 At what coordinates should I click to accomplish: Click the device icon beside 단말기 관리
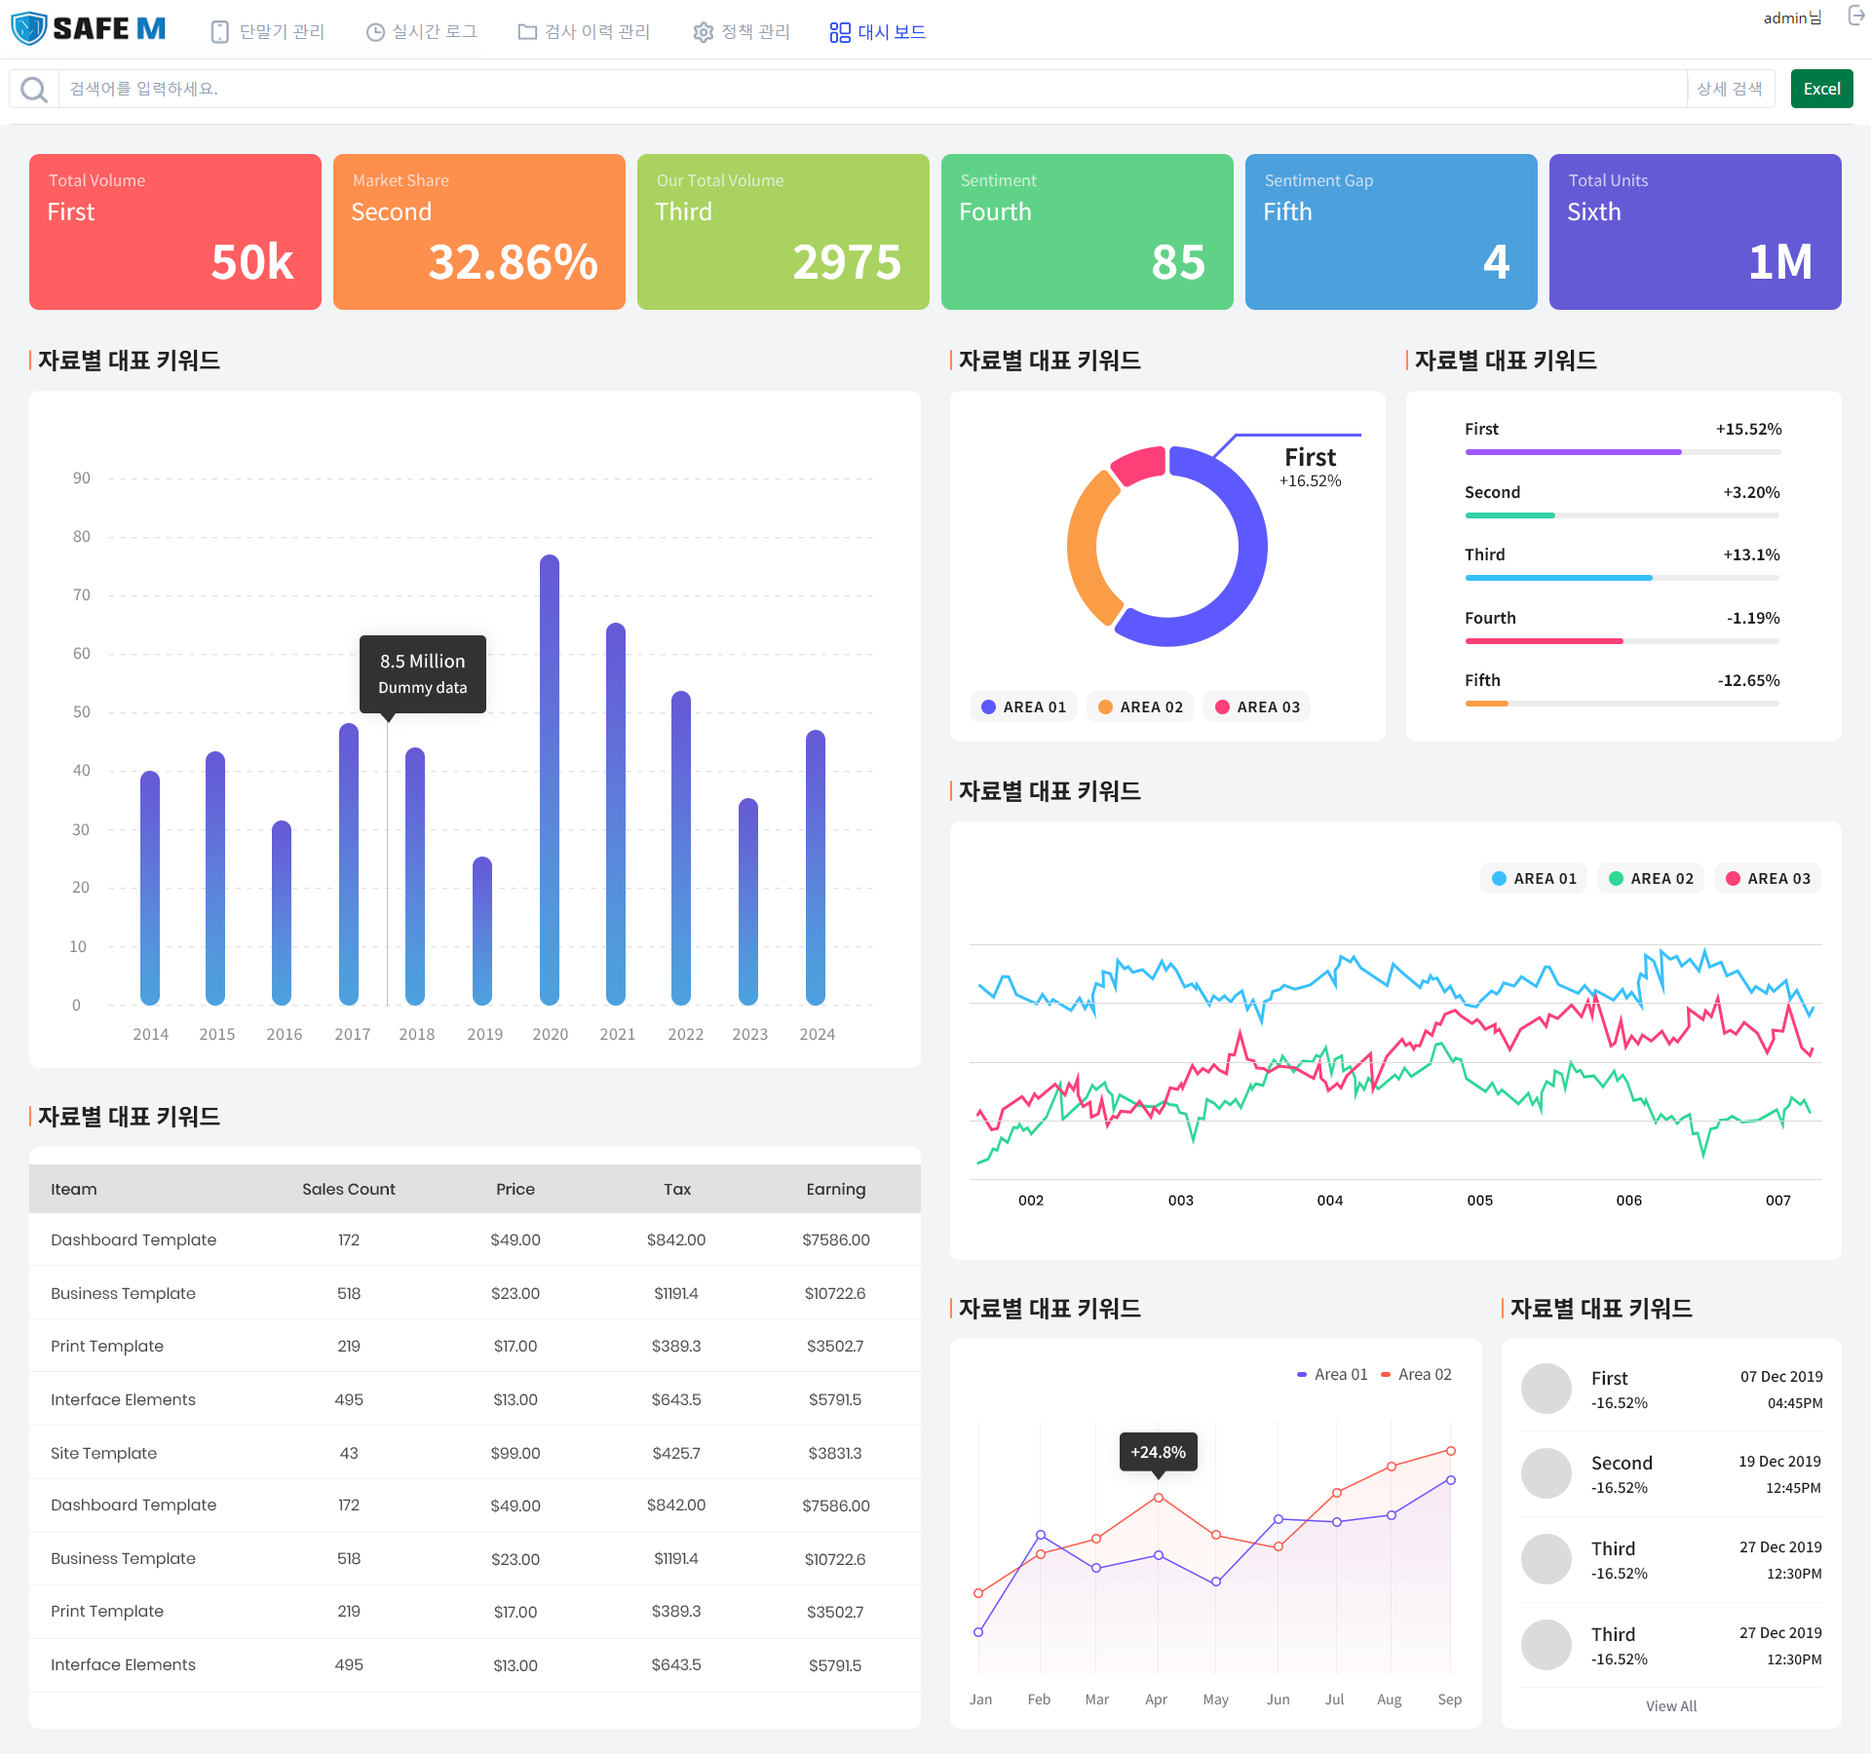coord(220,32)
